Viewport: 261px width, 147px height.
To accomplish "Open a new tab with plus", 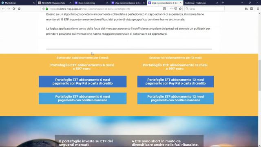I will (223, 3).
